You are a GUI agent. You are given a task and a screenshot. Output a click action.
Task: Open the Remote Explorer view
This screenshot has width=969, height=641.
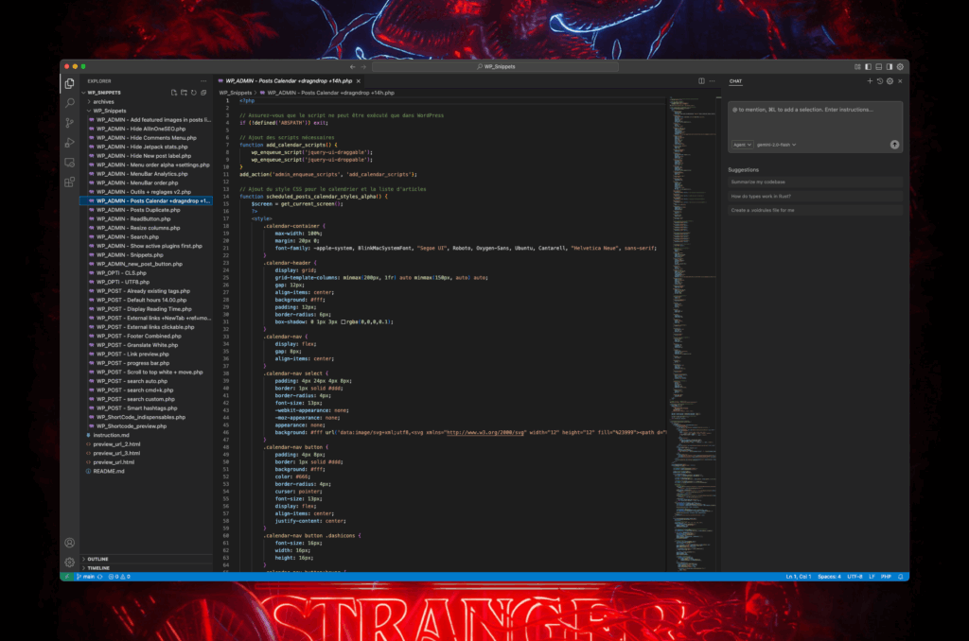click(69, 163)
